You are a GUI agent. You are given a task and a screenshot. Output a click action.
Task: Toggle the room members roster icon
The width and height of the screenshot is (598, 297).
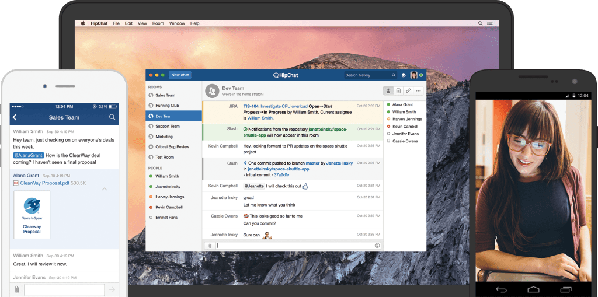(x=388, y=91)
